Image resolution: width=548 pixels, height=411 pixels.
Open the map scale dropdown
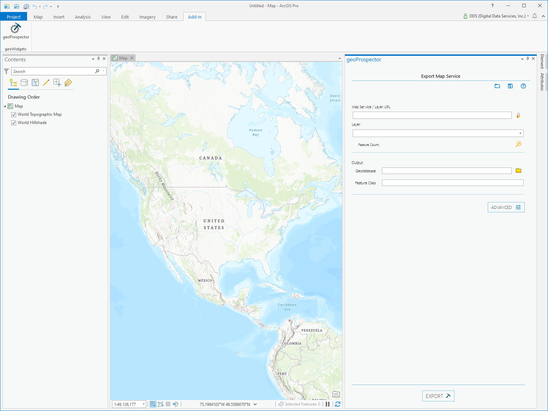click(x=144, y=404)
